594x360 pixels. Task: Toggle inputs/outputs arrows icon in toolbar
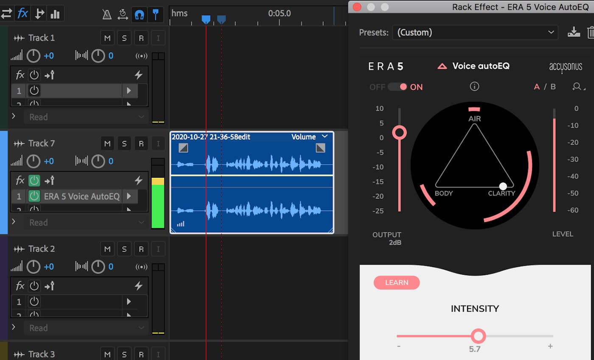6,14
